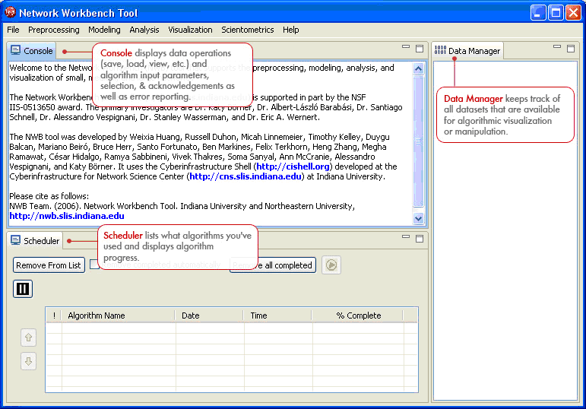Click the Remove From List button
The height and width of the screenshot is (409, 586).
[x=49, y=265]
